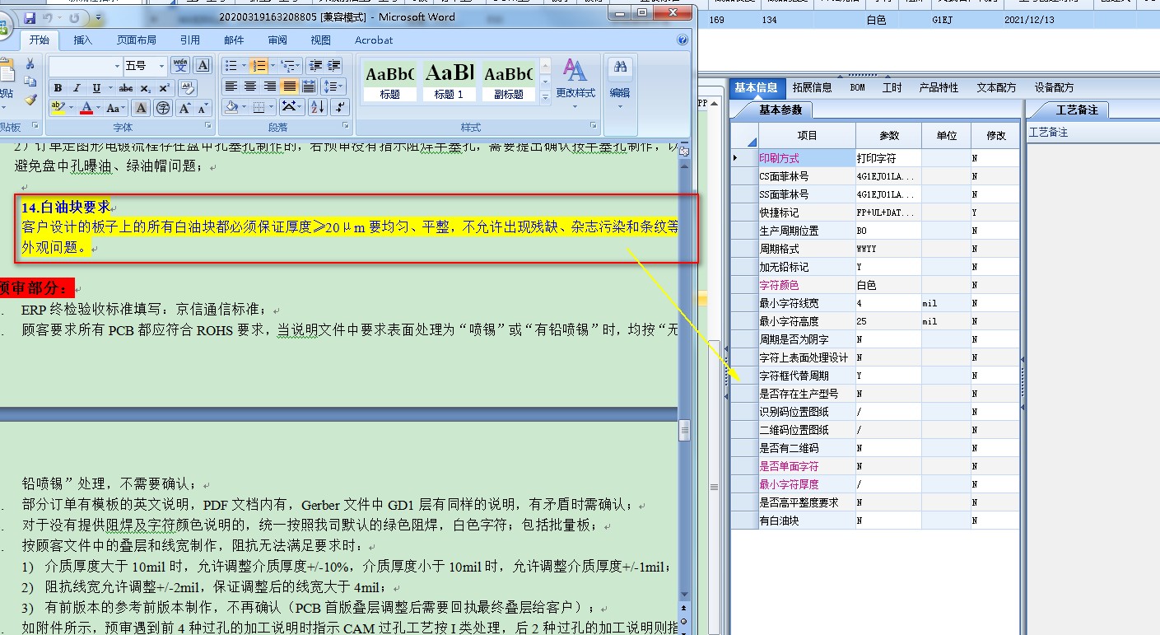Apply the 副标题 style
This screenshot has height=635, width=1160.
pyautogui.click(x=509, y=82)
